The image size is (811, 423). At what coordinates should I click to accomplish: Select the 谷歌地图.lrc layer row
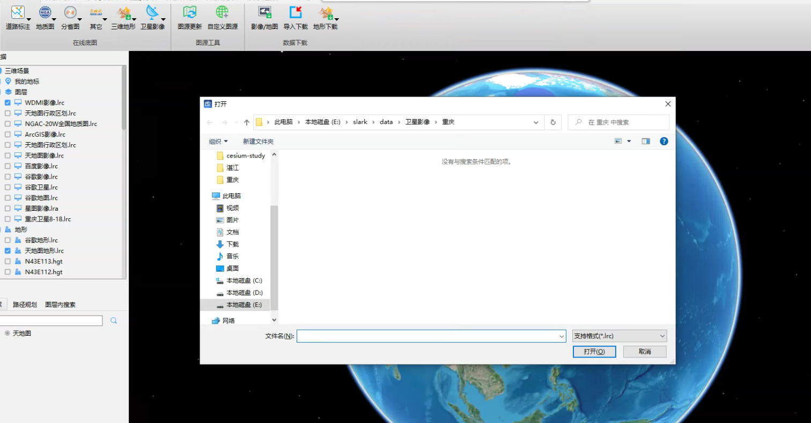click(x=41, y=198)
